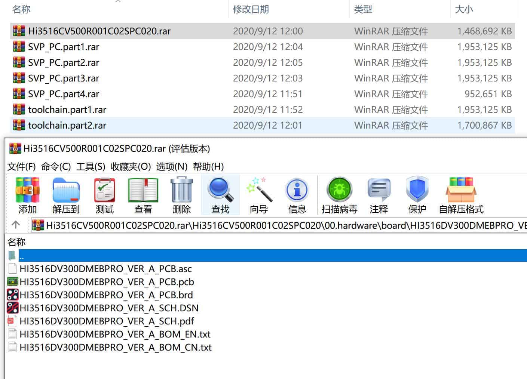Select HI3516DV300DMEBPRO_VER_A_BOM_CN.txt
The image size is (527, 379).
pyautogui.click(x=116, y=347)
